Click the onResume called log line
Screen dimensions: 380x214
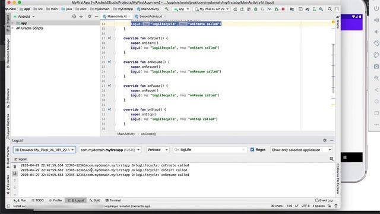coord(105,175)
